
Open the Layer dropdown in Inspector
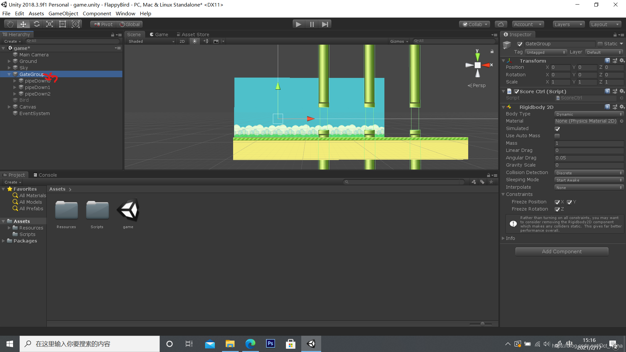pyautogui.click(x=604, y=52)
